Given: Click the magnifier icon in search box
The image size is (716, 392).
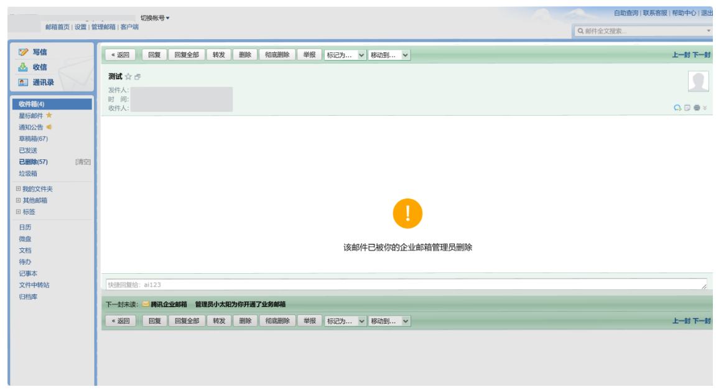Looking at the screenshot, I should click(580, 31).
